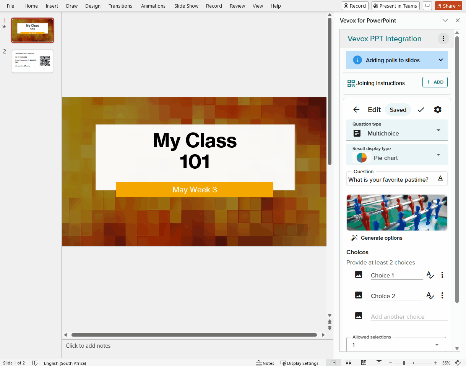Open Choice 1 more options menu
Screen dimensions: 466x366
coord(442,275)
